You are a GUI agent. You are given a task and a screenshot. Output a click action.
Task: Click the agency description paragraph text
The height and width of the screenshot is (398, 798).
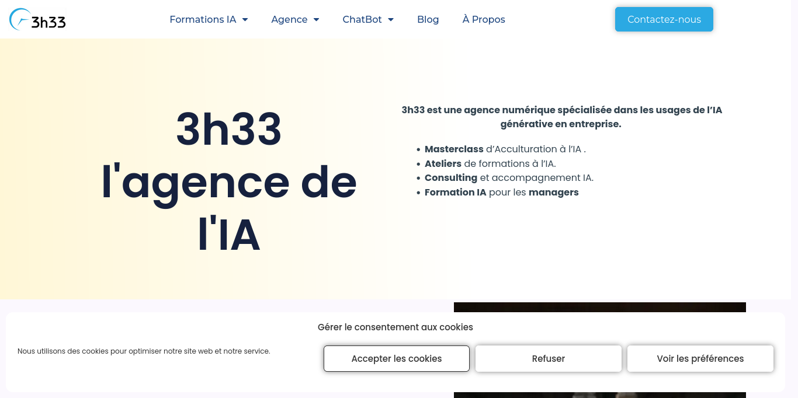click(562, 117)
